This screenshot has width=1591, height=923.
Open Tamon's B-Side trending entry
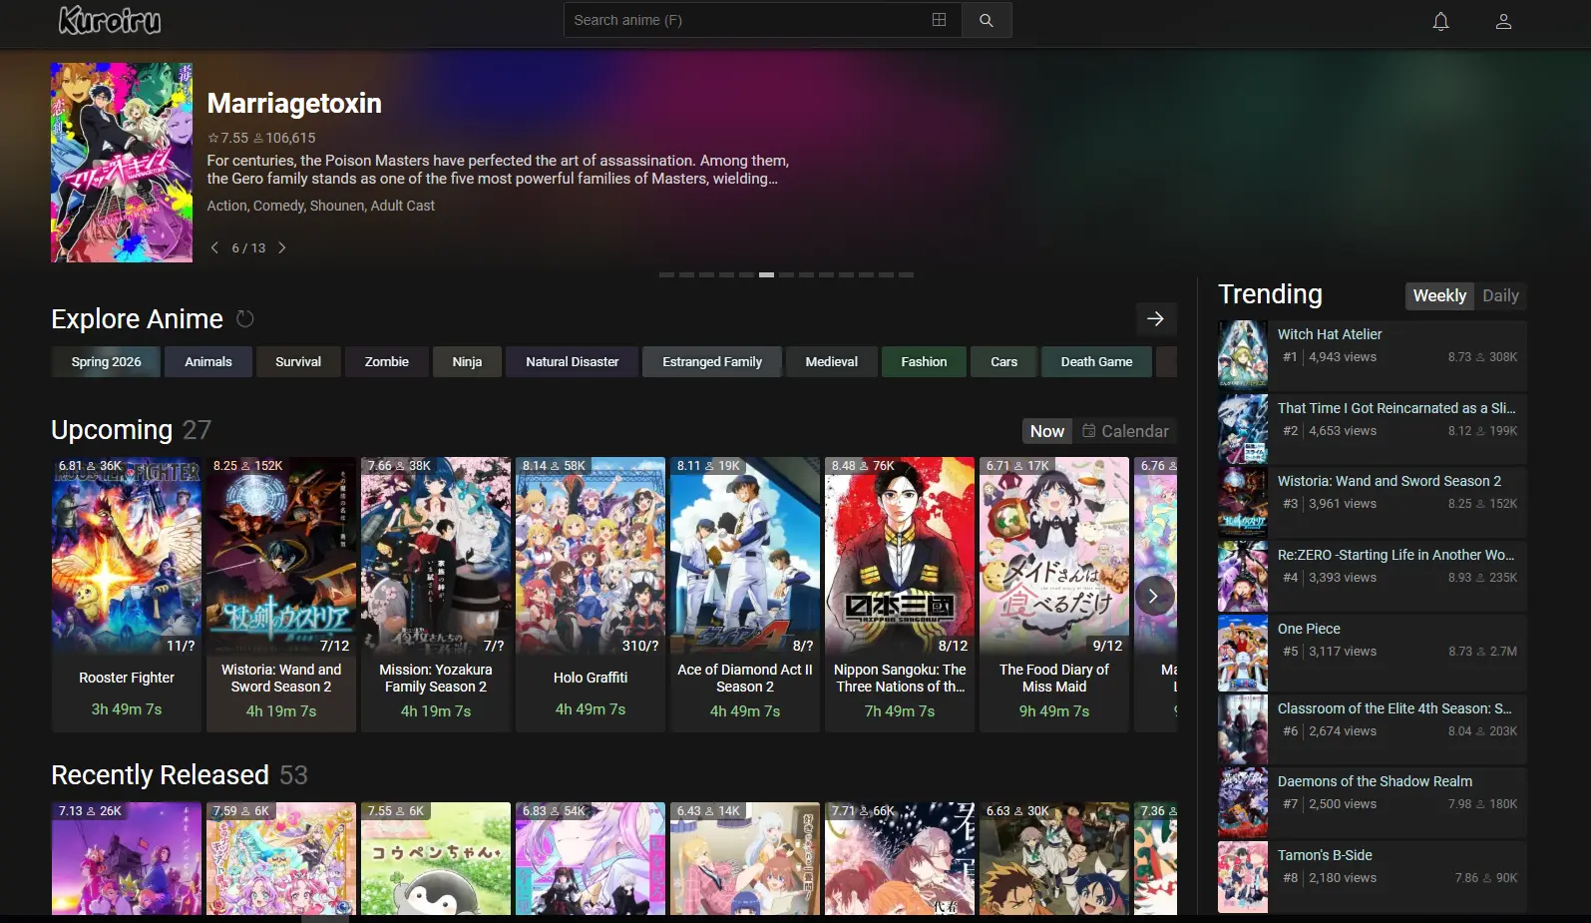(x=1373, y=875)
